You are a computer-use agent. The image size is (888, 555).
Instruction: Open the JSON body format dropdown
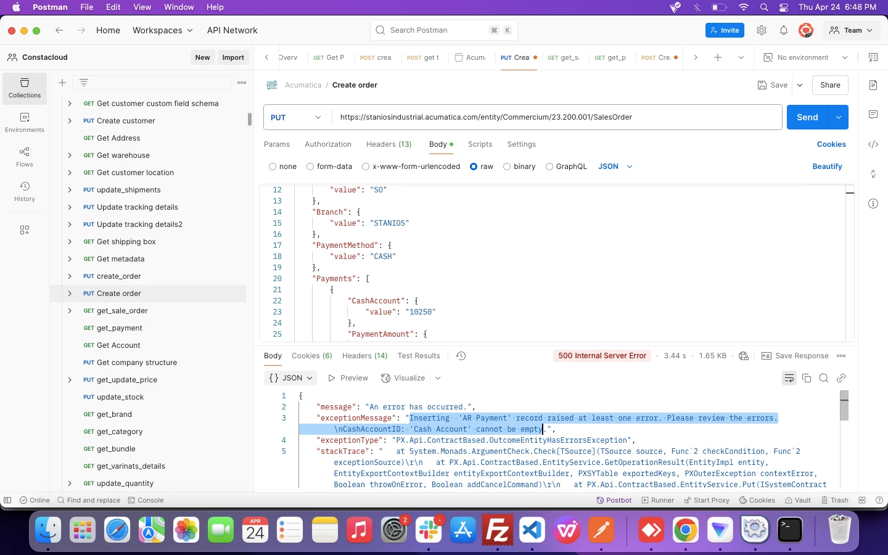tap(615, 166)
